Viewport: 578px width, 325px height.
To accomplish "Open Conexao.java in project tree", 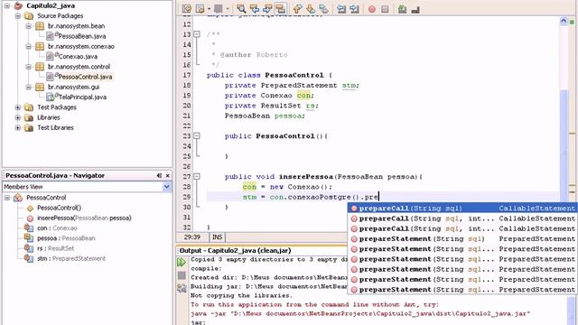I will [78, 56].
